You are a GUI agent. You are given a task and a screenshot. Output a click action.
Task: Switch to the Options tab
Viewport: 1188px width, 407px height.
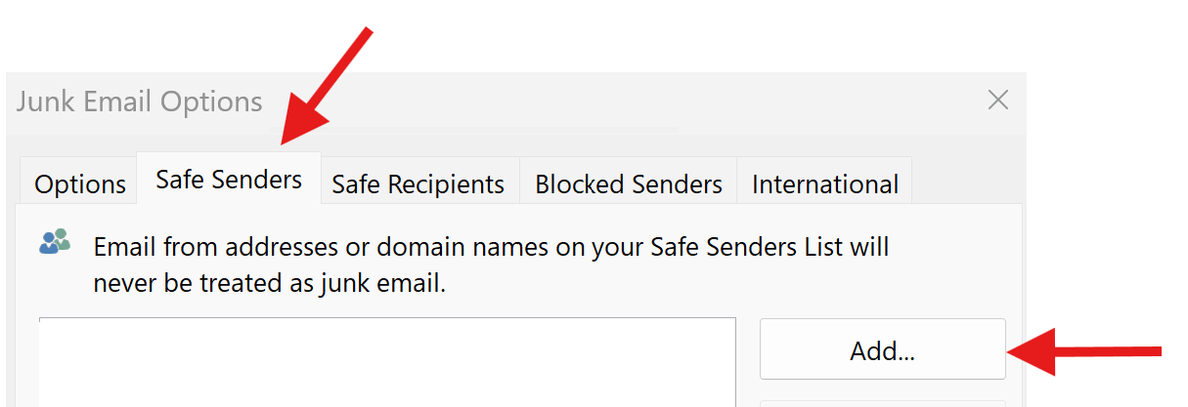80,184
